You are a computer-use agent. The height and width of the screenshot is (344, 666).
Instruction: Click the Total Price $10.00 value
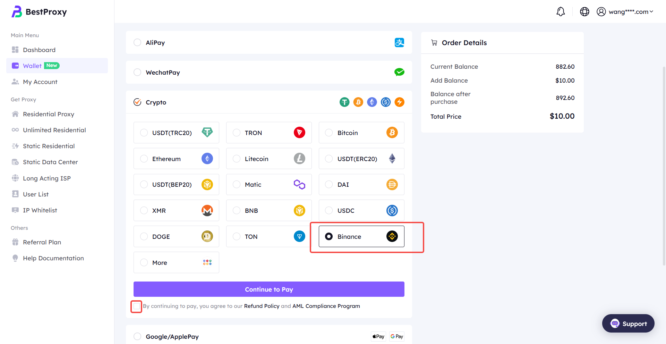[562, 116]
